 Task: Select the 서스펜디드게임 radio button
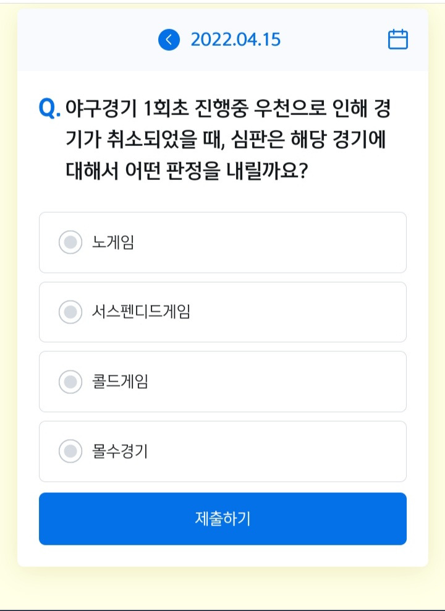click(x=70, y=312)
